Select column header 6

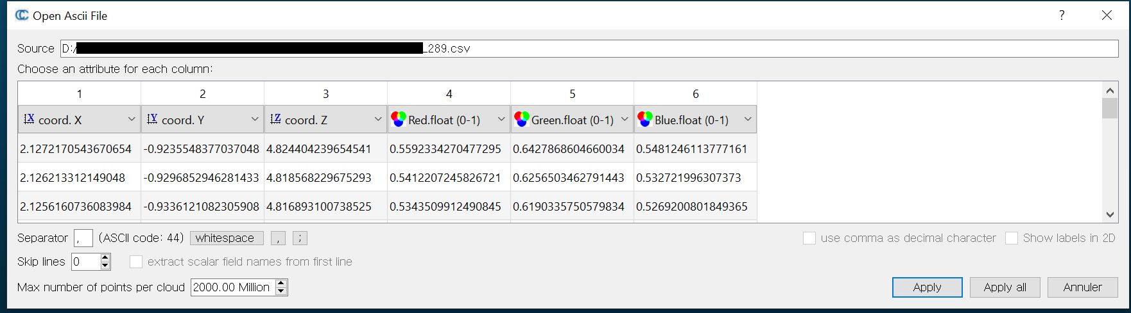click(x=696, y=93)
